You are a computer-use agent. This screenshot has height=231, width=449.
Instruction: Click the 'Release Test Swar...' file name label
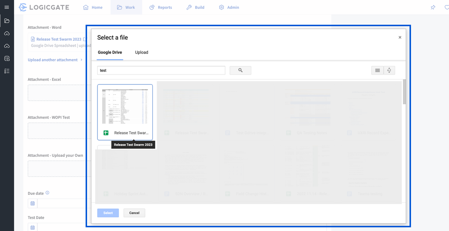coord(131,133)
